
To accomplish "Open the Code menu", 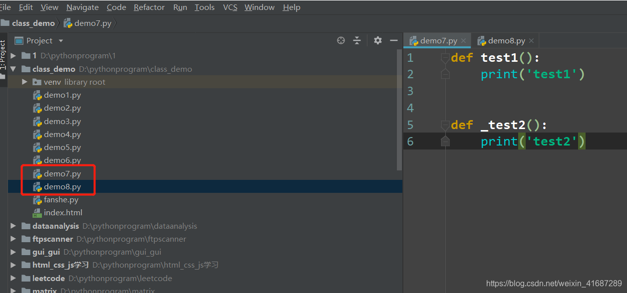I will click(116, 7).
